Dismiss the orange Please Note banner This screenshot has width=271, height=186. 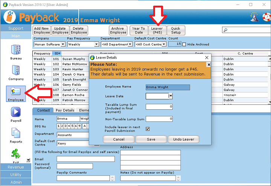pyautogui.click(x=209, y=64)
